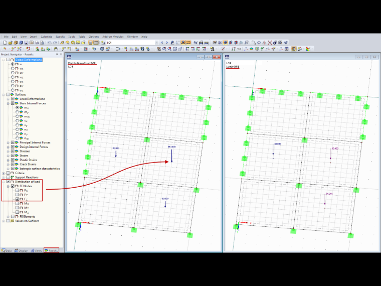Click the Loads [kN] label in right window

click(233, 67)
